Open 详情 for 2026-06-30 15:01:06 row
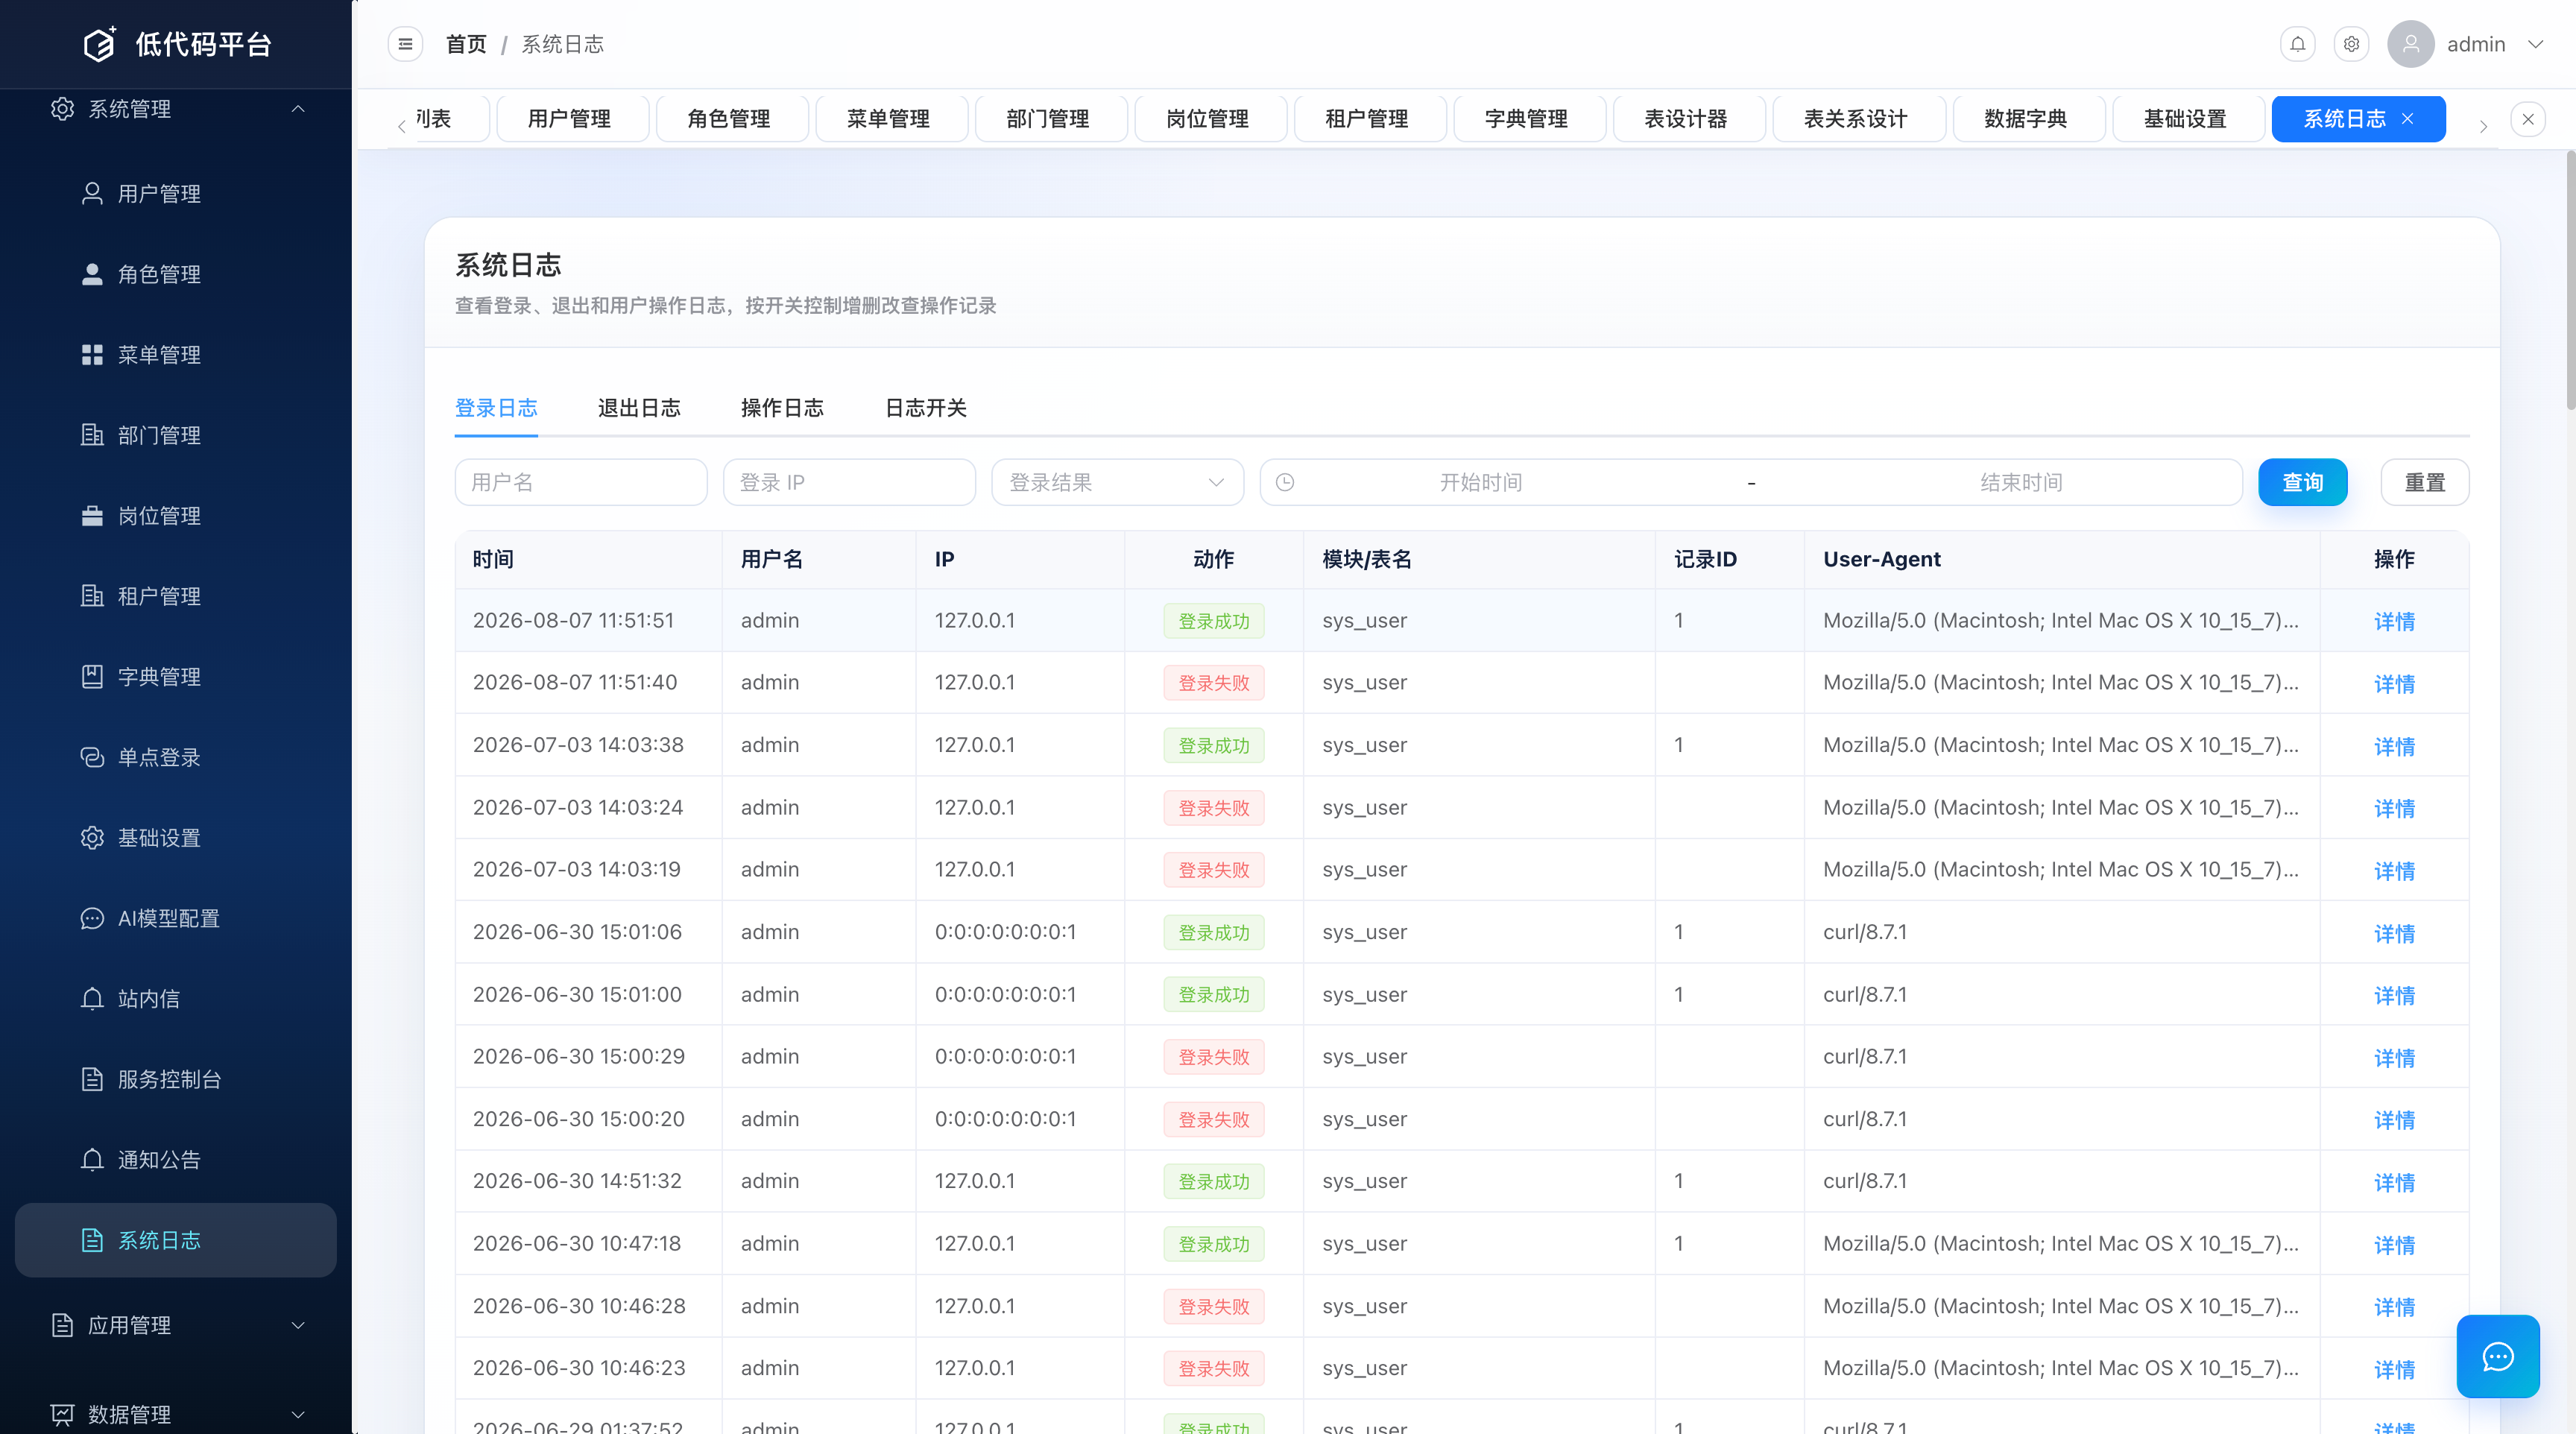 (x=2394, y=933)
